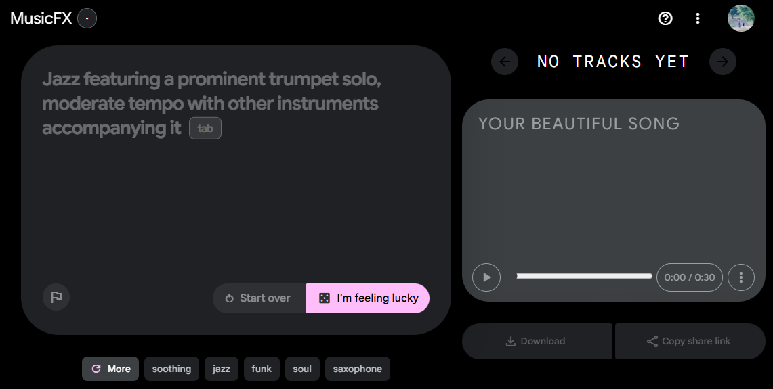Click the user profile avatar
This screenshot has height=389, width=773.
[740, 18]
